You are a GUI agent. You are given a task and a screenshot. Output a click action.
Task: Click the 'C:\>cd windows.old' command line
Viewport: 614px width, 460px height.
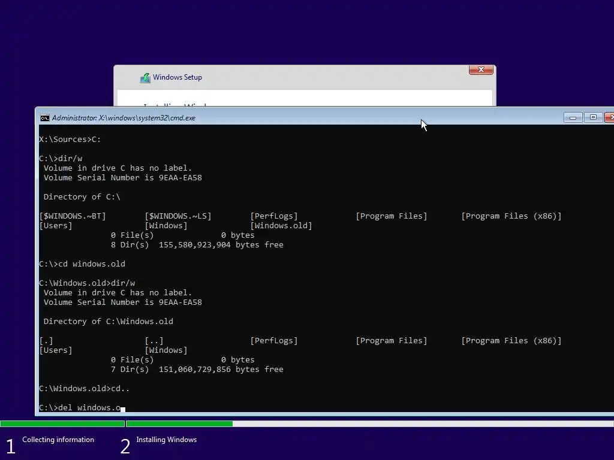click(x=82, y=264)
